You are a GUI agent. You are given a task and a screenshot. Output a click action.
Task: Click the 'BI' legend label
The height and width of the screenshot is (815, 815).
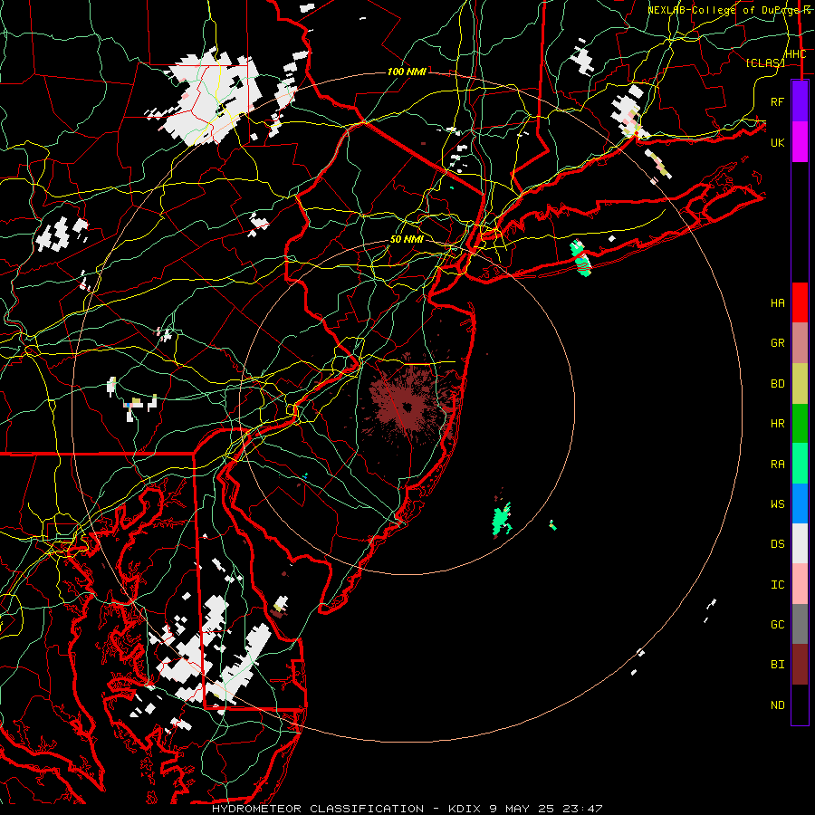coord(778,665)
